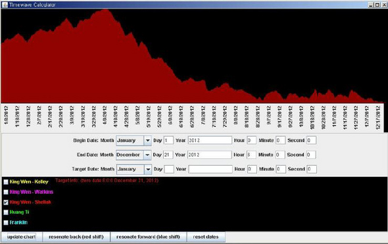This screenshot has height=244, width=388.
Task: Tick the Franklin checkbox
Action: tap(6, 222)
